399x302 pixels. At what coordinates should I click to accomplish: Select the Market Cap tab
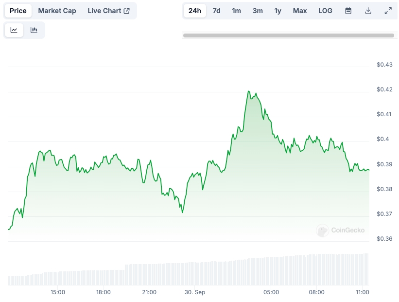pos(57,11)
